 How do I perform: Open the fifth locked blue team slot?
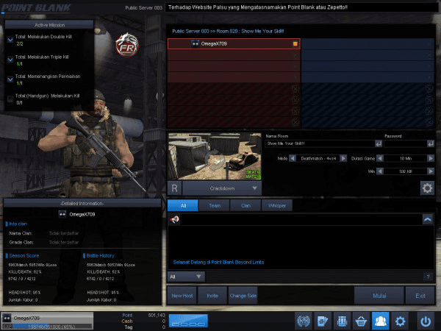[x=429, y=89]
